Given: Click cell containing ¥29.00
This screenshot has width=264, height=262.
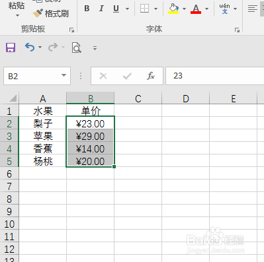Looking at the screenshot, I should (x=91, y=136).
